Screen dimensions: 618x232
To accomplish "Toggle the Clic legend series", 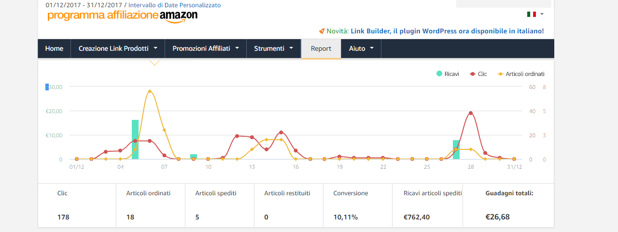I will pyautogui.click(x=478, y=74).
